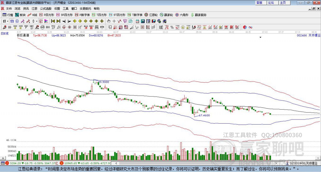The image size is (321, 172).
Task: Switch to the K线 chart view
Action: pyautogui.click(x=32, y=15)
